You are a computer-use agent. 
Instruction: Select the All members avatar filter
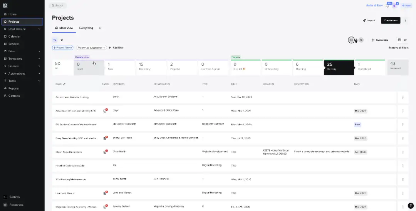pos(351,40)
